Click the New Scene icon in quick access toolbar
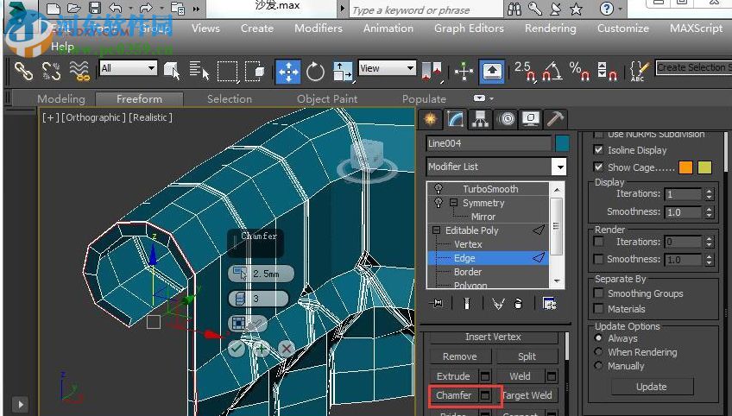The height and width of the screenshot is (416, 732). point(54,9)
